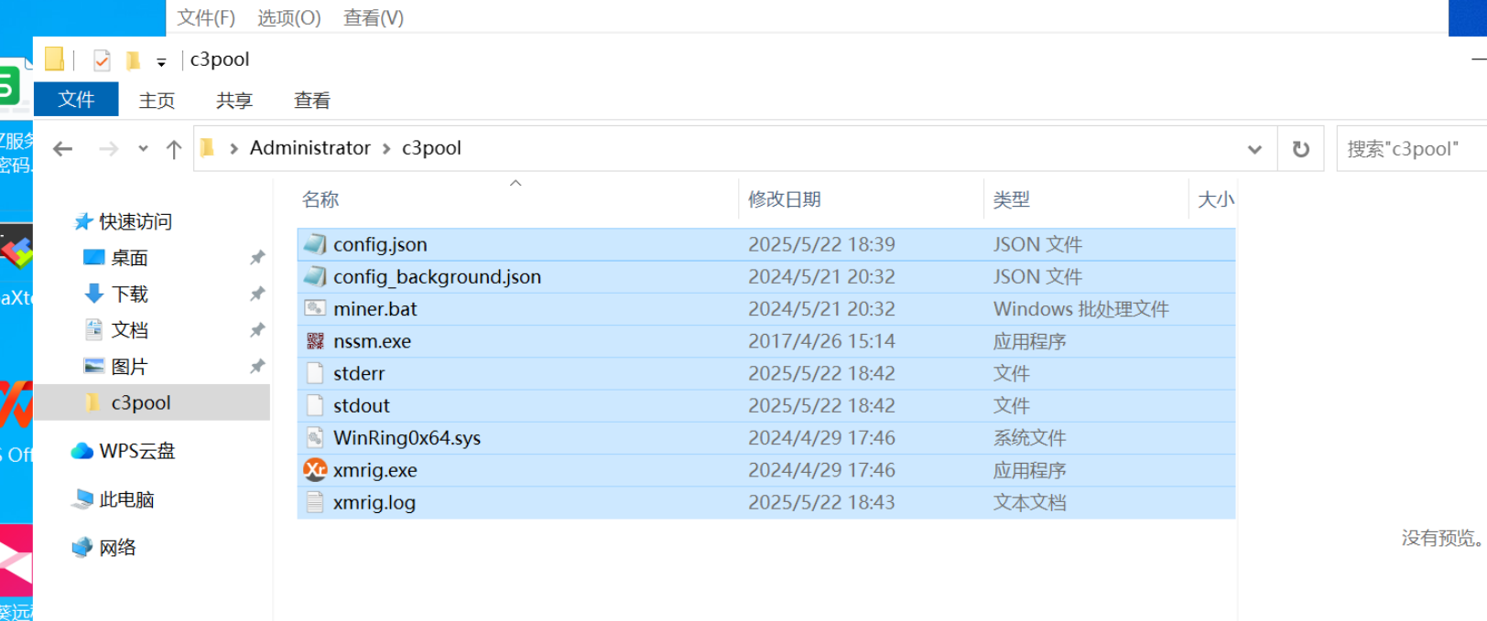The width and height of the screenshot is (1487, 621).
Task: Open the 文件(F) menu in background window
Action: coord(206,17)
